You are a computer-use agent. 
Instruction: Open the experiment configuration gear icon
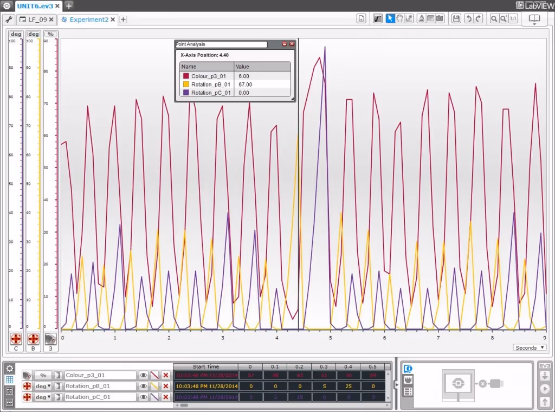coord(10,369)
